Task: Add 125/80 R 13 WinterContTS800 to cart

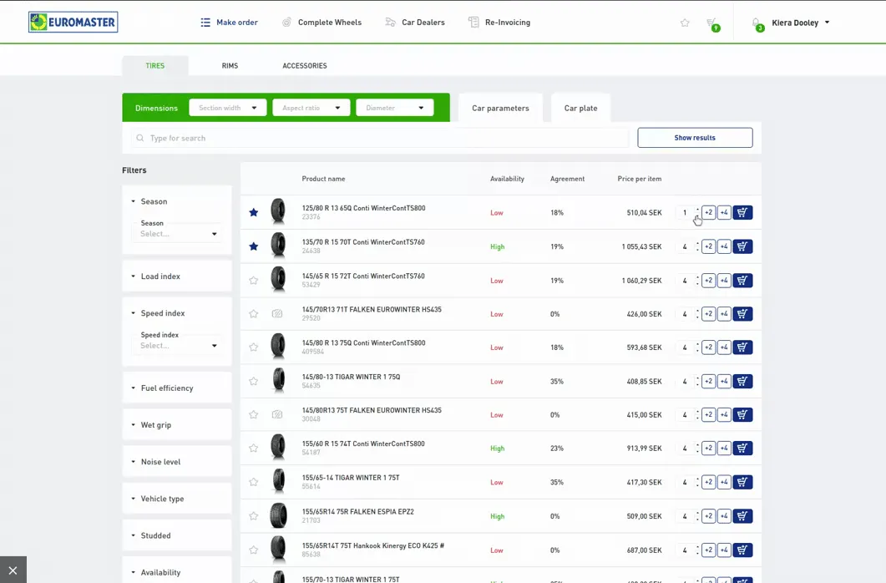Action: tap(742, 212)
